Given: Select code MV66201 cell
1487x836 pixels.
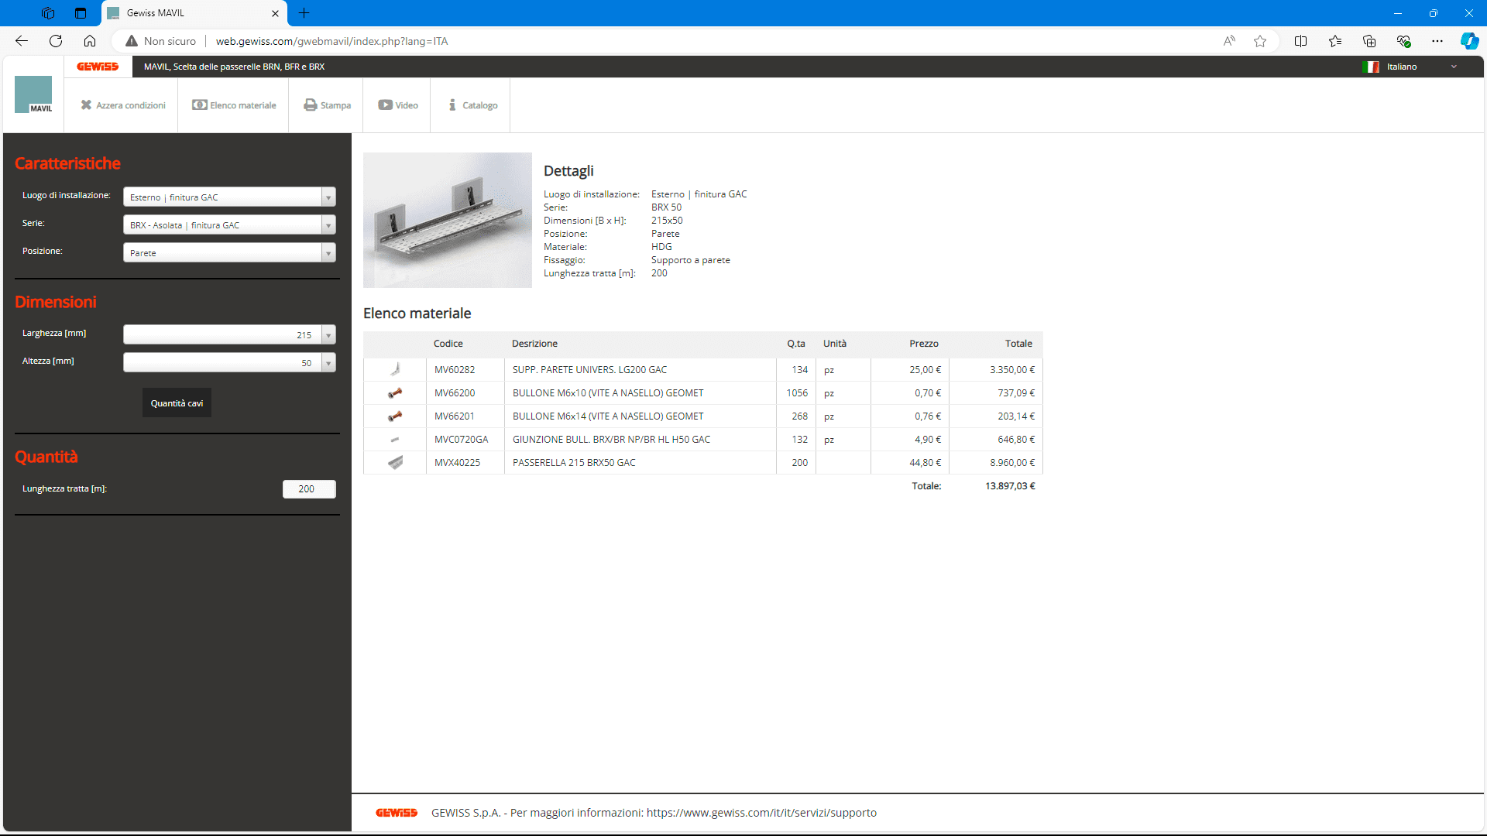Looking at the screenshot, I should (x=455, y=416).
